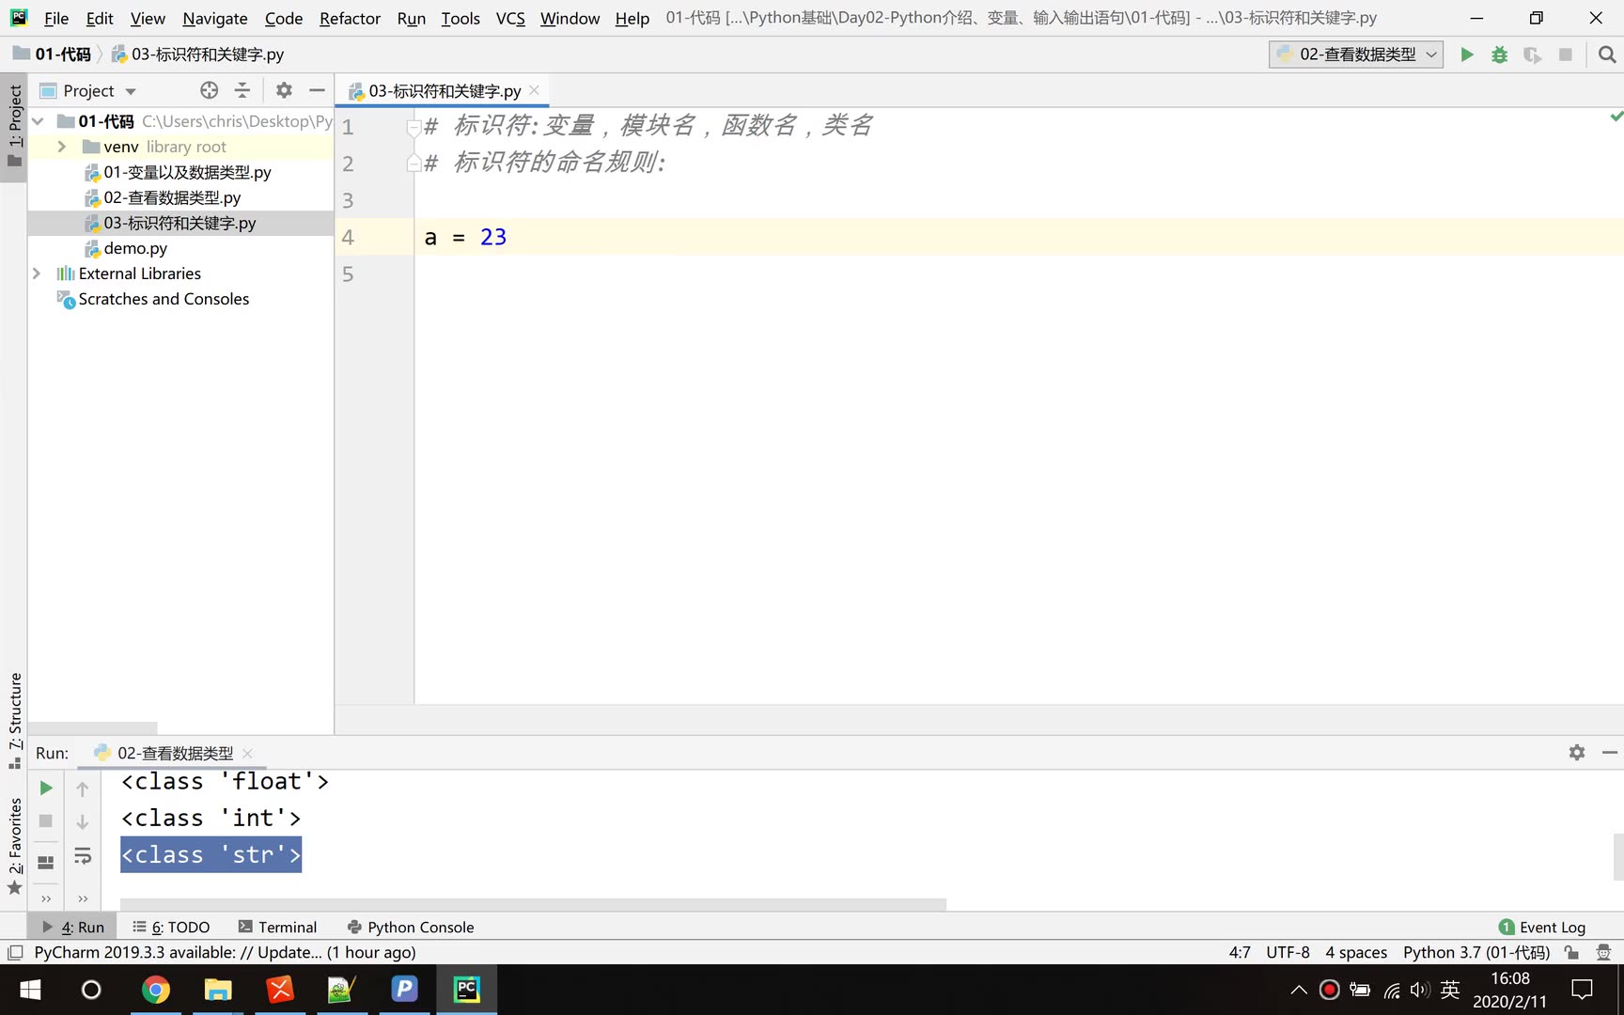Open the Refactor menu
The height and width of the screenshot is (1015, 1624).
[x=350, y=18]
